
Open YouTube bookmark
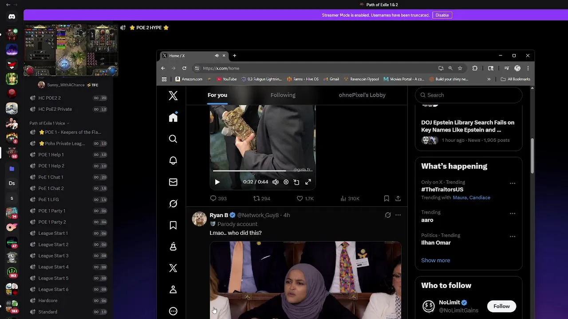[226, 79]
